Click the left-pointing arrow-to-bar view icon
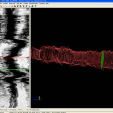This screenshot has height=113, width=113. coord(12,6)
